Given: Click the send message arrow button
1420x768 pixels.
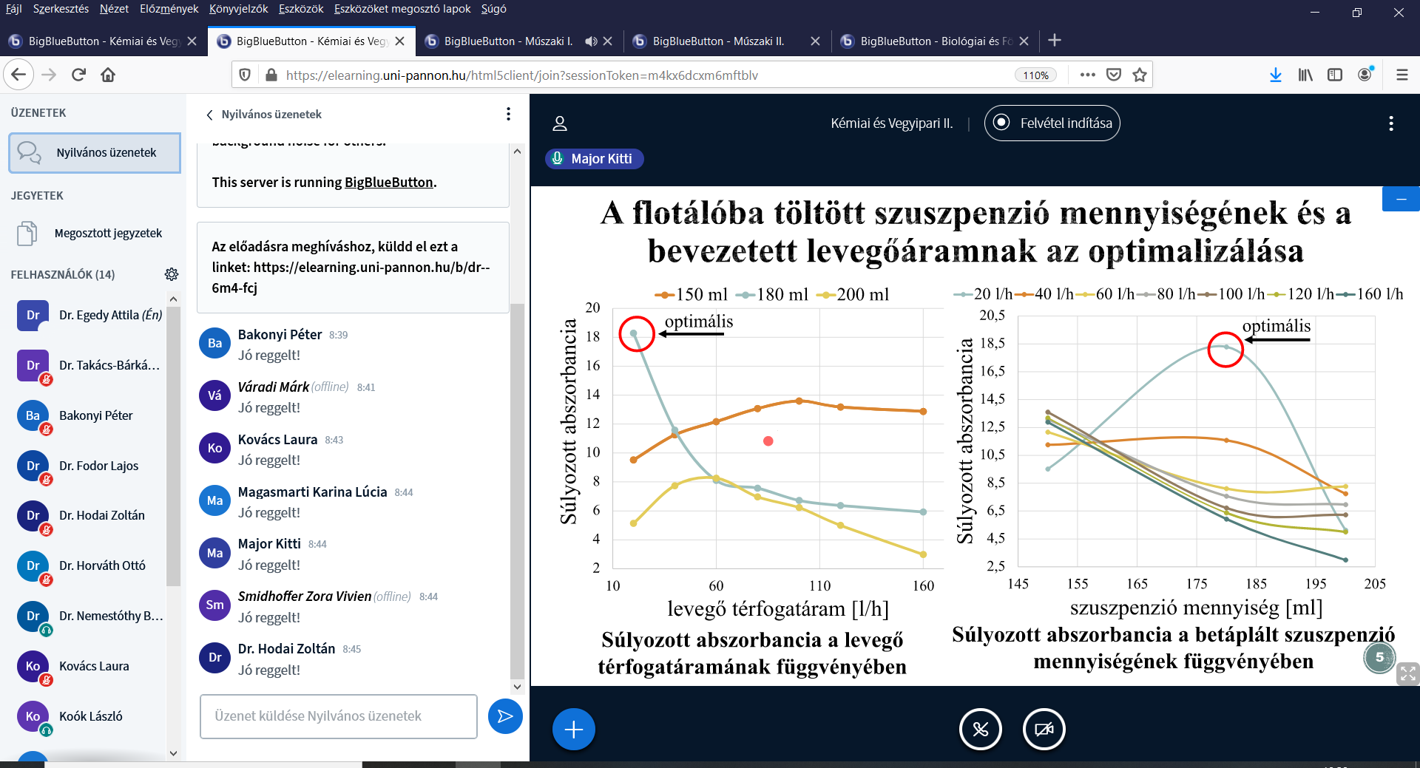Looking at the screenshot, I should pos(505,716).
